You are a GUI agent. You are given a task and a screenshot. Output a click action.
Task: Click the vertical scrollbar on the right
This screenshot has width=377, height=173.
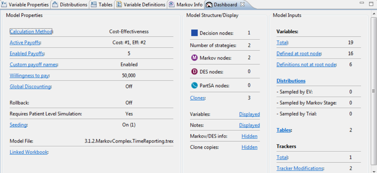coord(373,91)
